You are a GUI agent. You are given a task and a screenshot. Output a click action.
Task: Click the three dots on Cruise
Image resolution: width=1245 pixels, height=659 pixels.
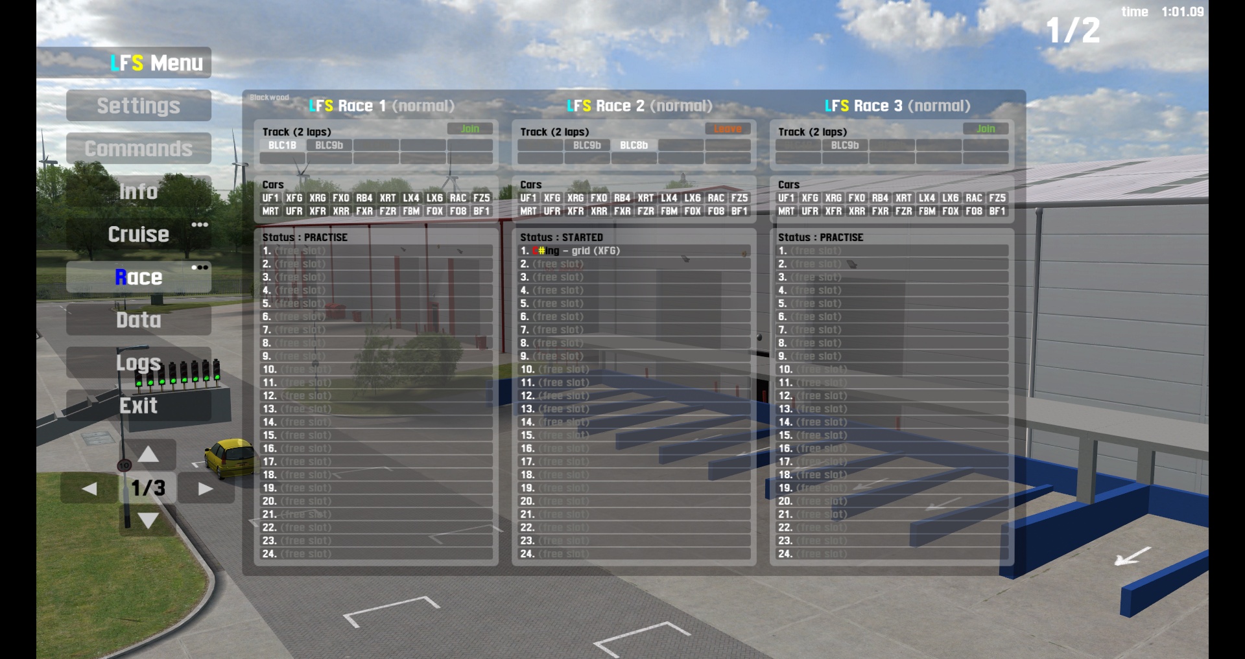[x=200, y=225]
